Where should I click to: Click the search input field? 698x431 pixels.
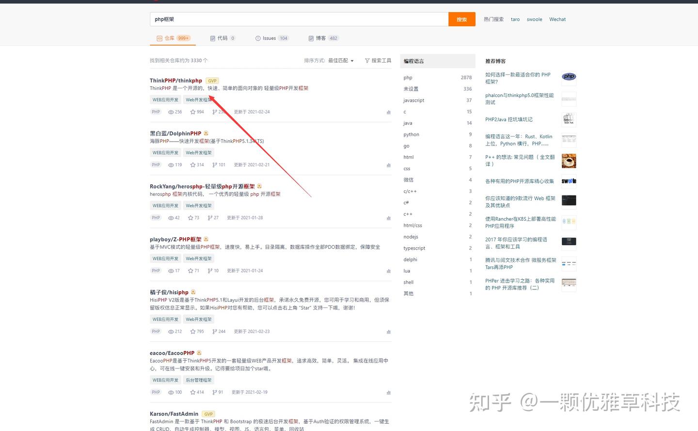298,19
